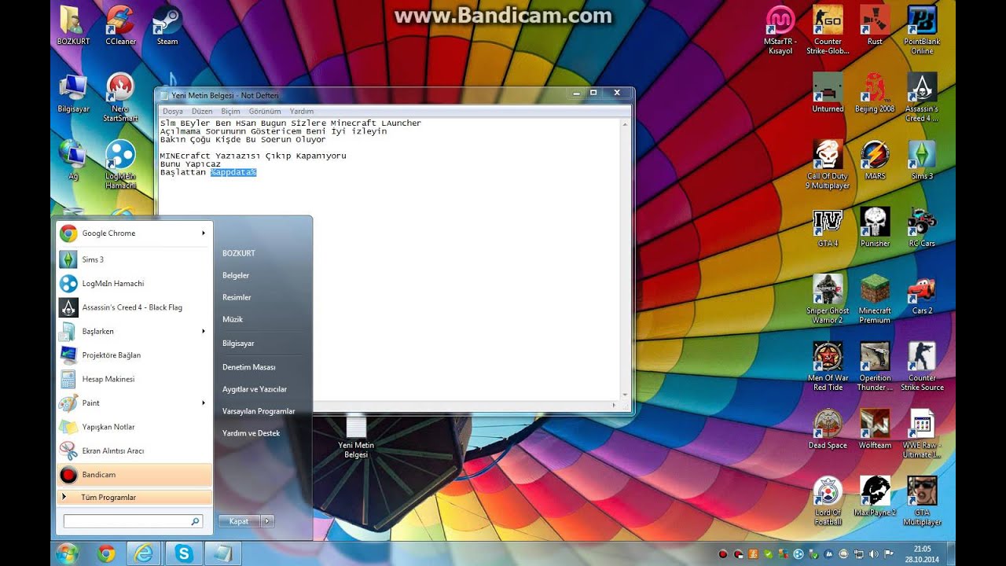Open the Düzen menu in Notepad
The image size is (1006, 566).
202,112
